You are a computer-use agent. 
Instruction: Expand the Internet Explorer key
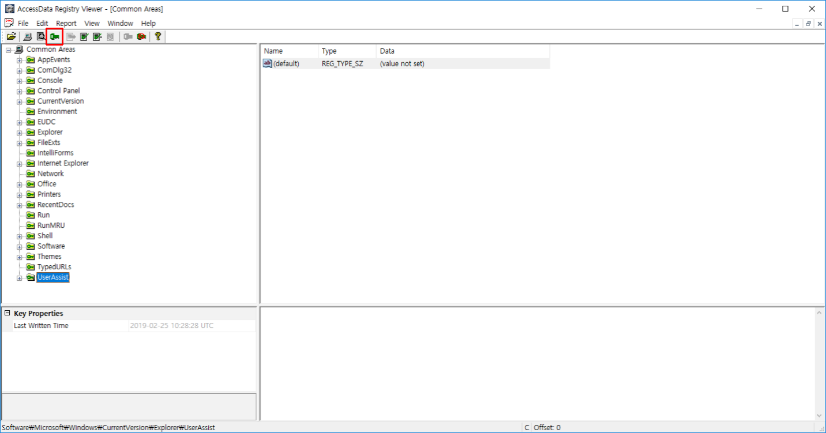click(20, 164)
